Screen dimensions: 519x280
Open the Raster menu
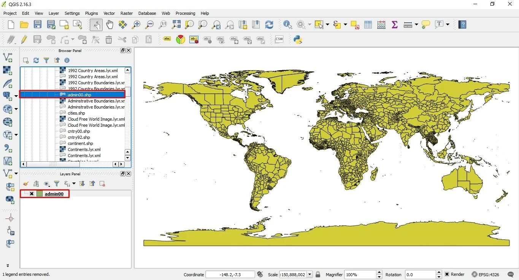(127, 13)
